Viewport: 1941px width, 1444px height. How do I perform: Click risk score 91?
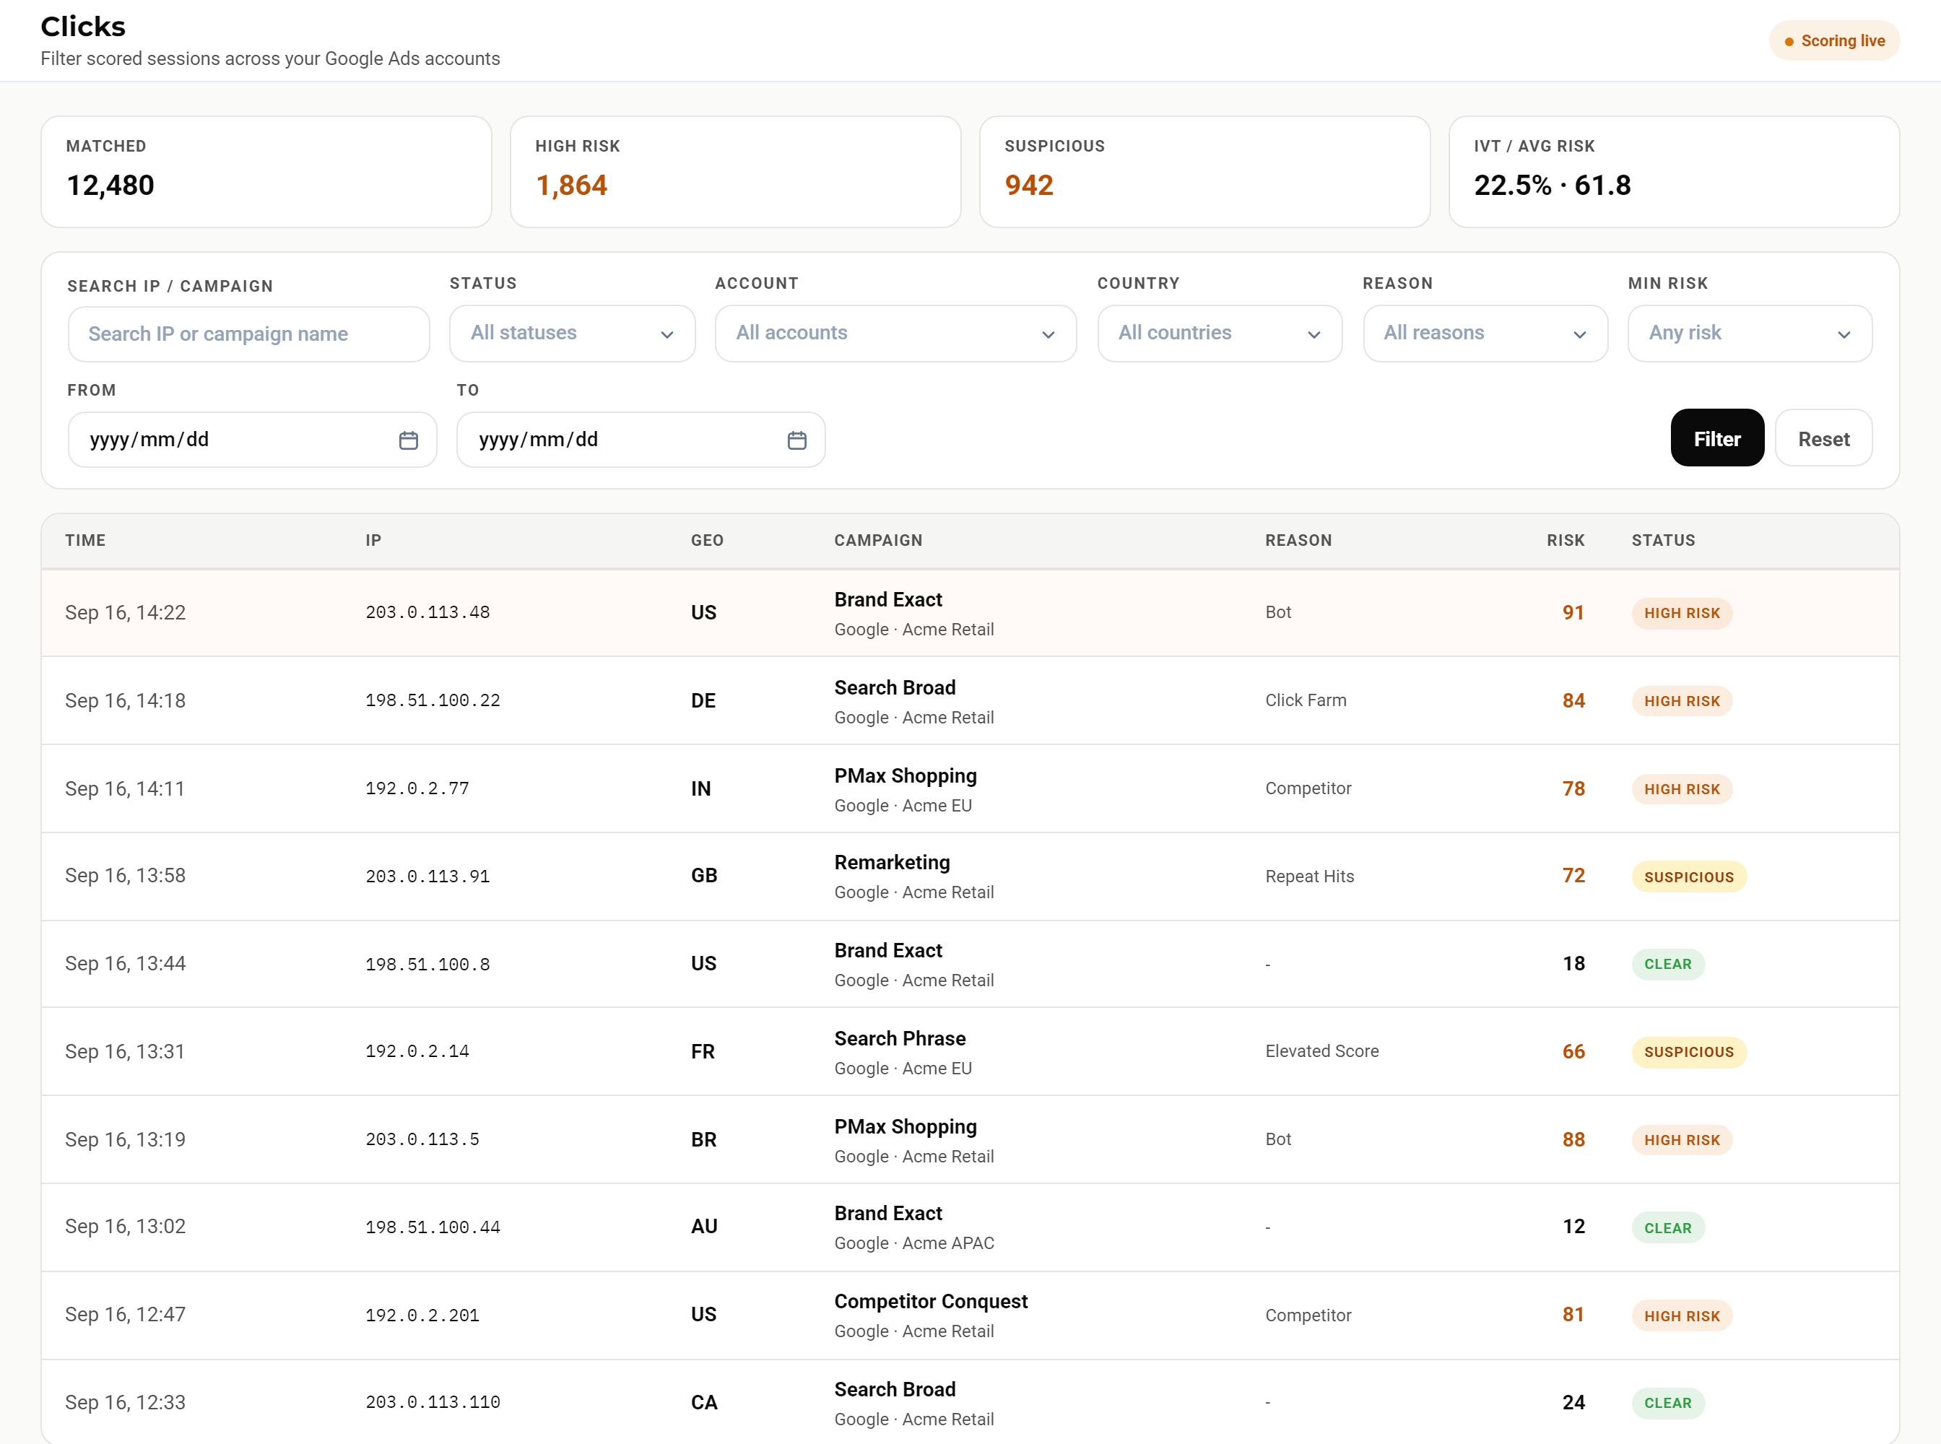pos(1573,612)
